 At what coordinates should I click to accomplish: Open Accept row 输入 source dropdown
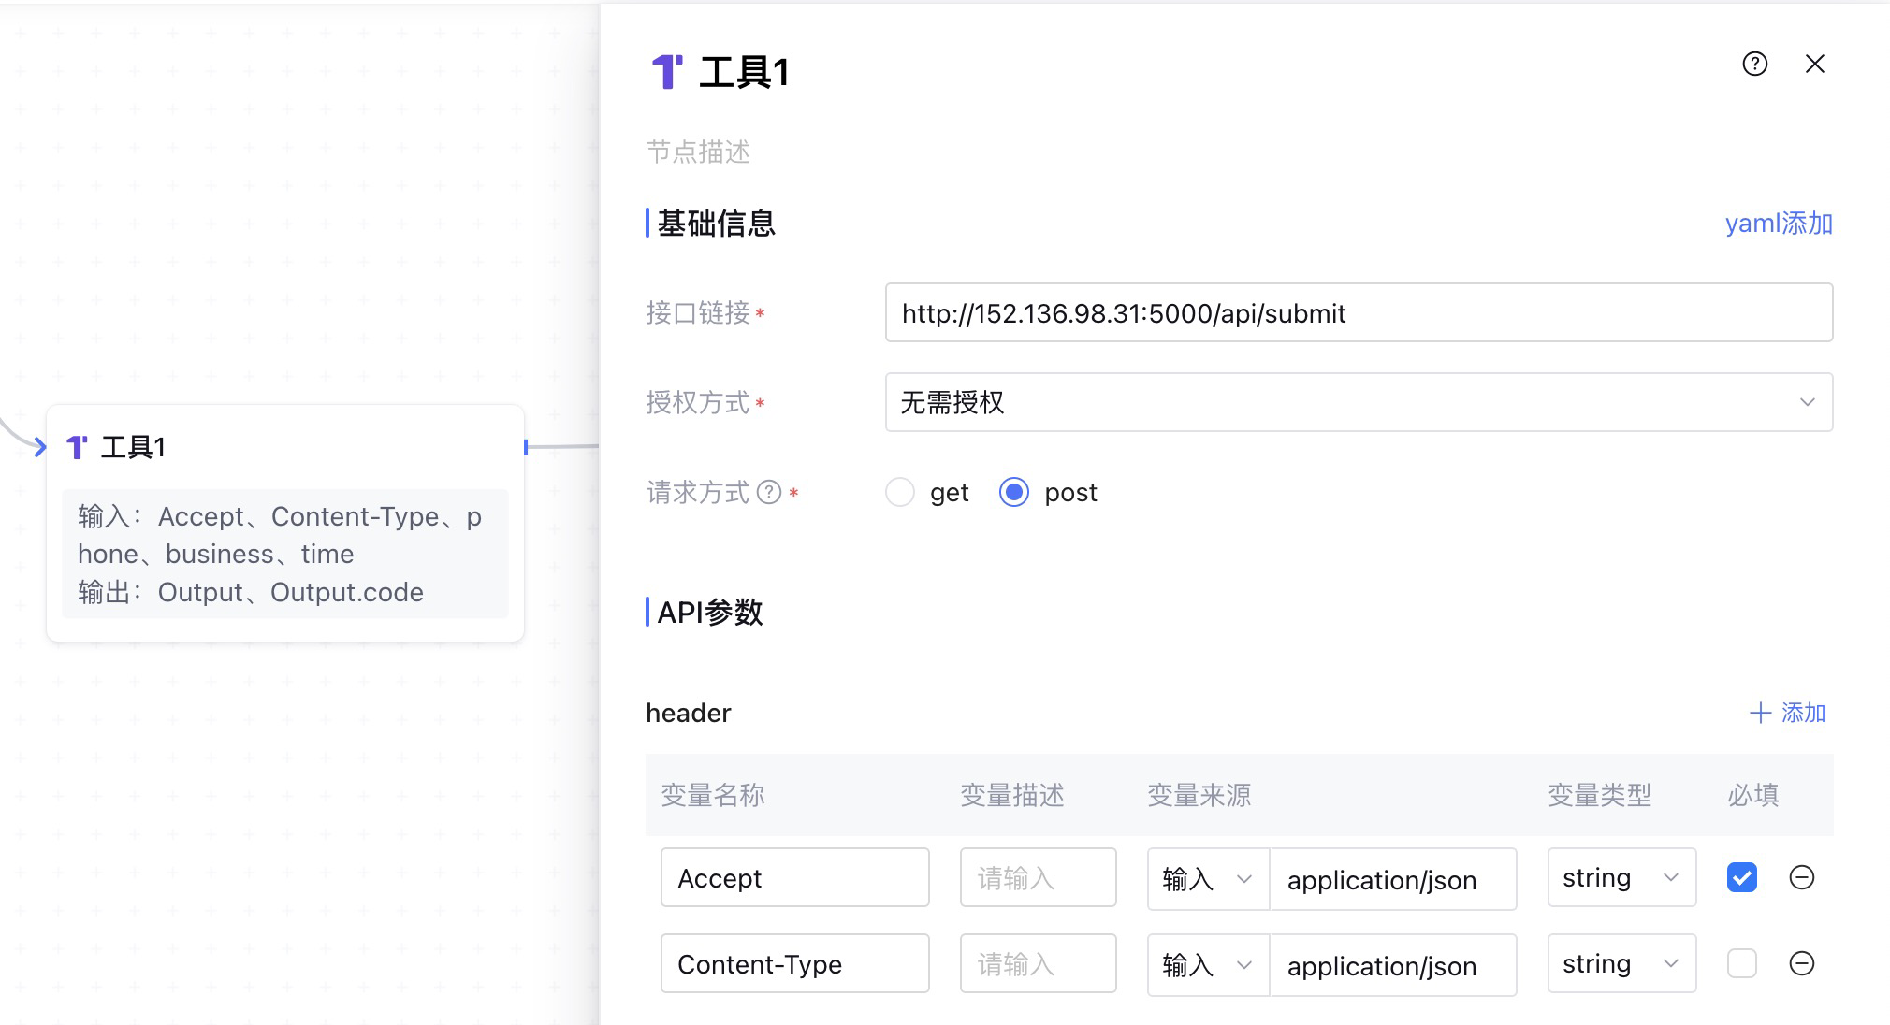click(x=1207, y=878)
